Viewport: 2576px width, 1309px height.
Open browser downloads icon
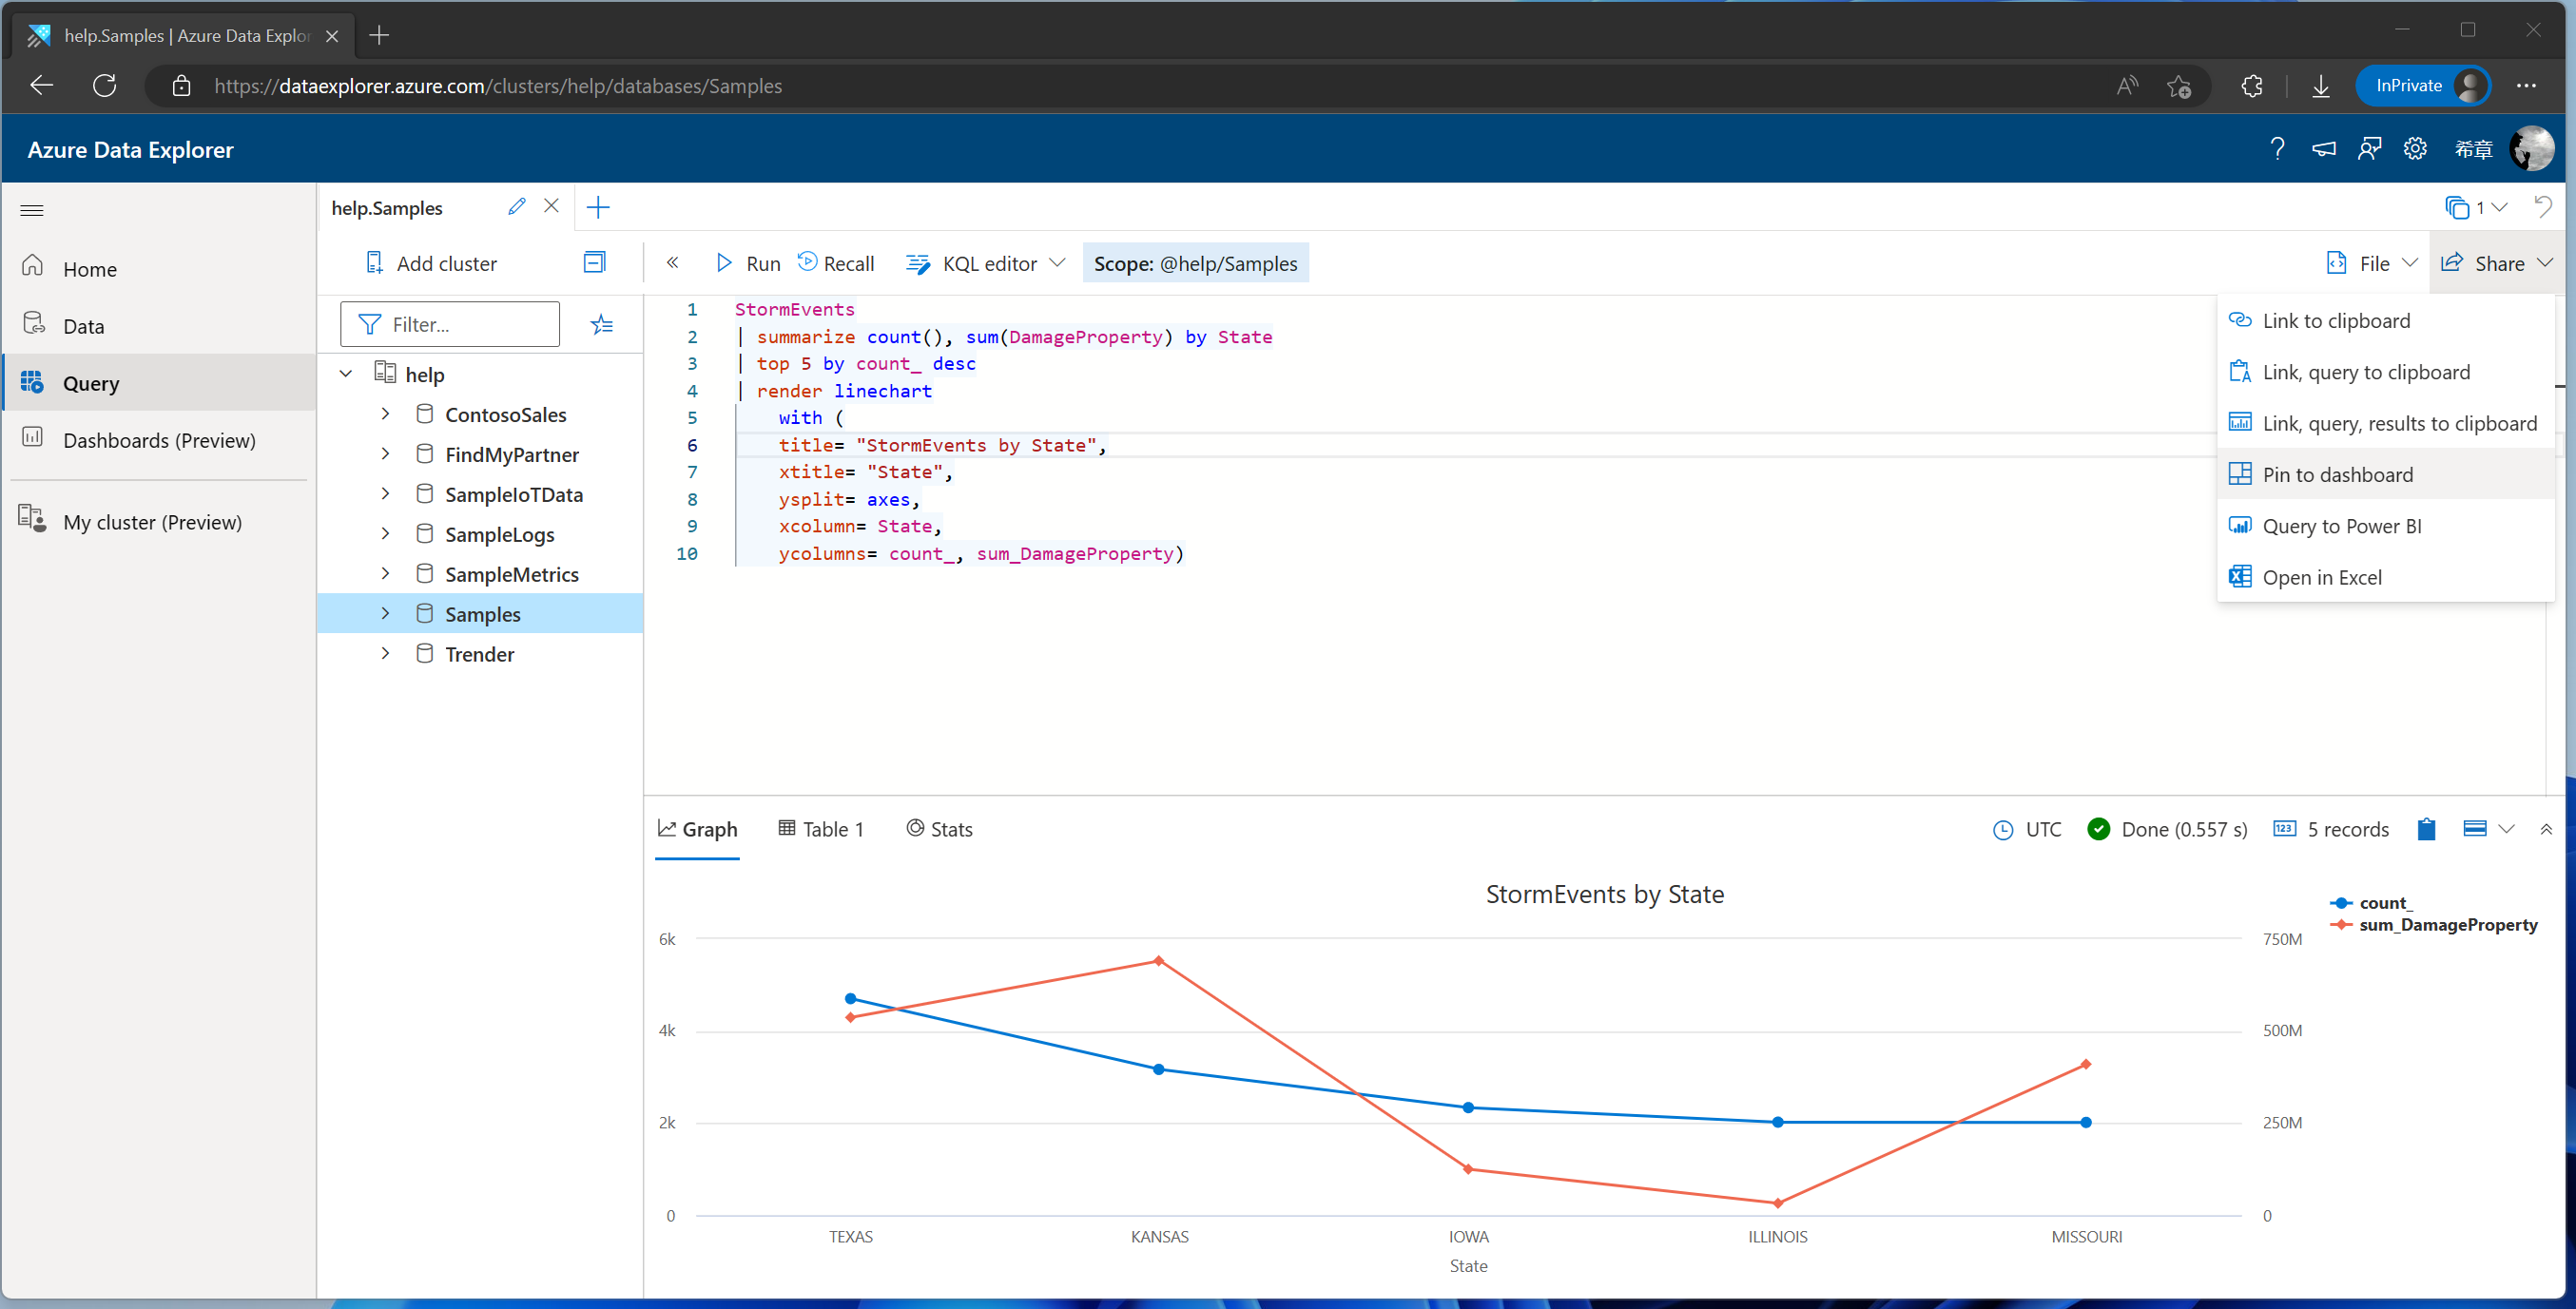tap(2320, 86)
